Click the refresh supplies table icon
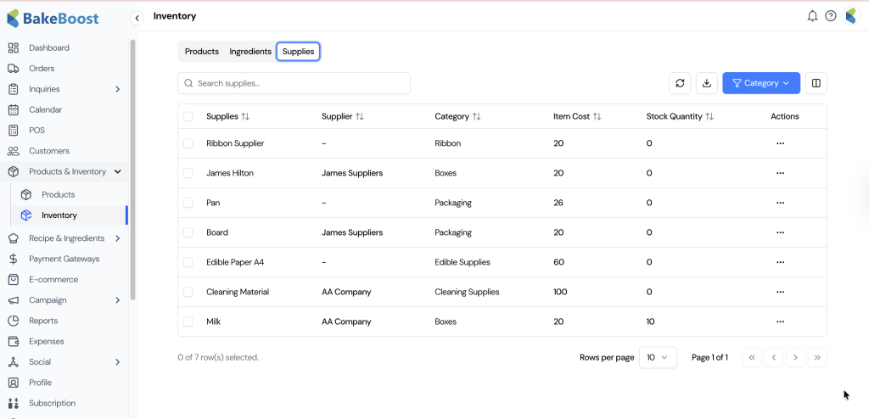Image resolution: width=869 pixels, height=419 pixels. coord(679,83)
